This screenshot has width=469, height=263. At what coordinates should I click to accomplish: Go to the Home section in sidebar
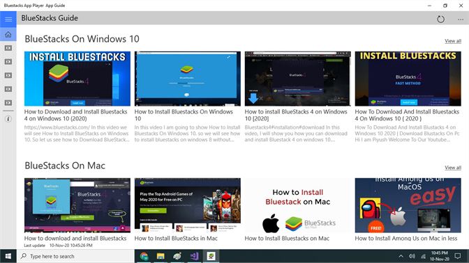(x=8, y=35)
